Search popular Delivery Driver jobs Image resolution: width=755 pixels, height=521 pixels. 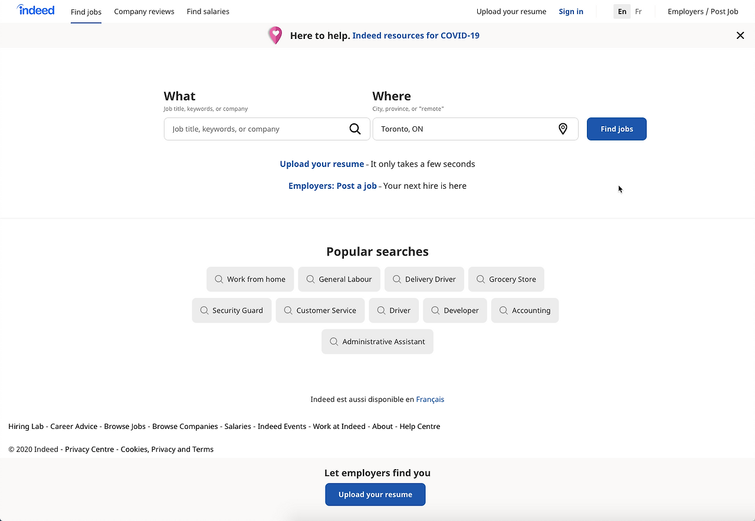click(x=424, y=279)
